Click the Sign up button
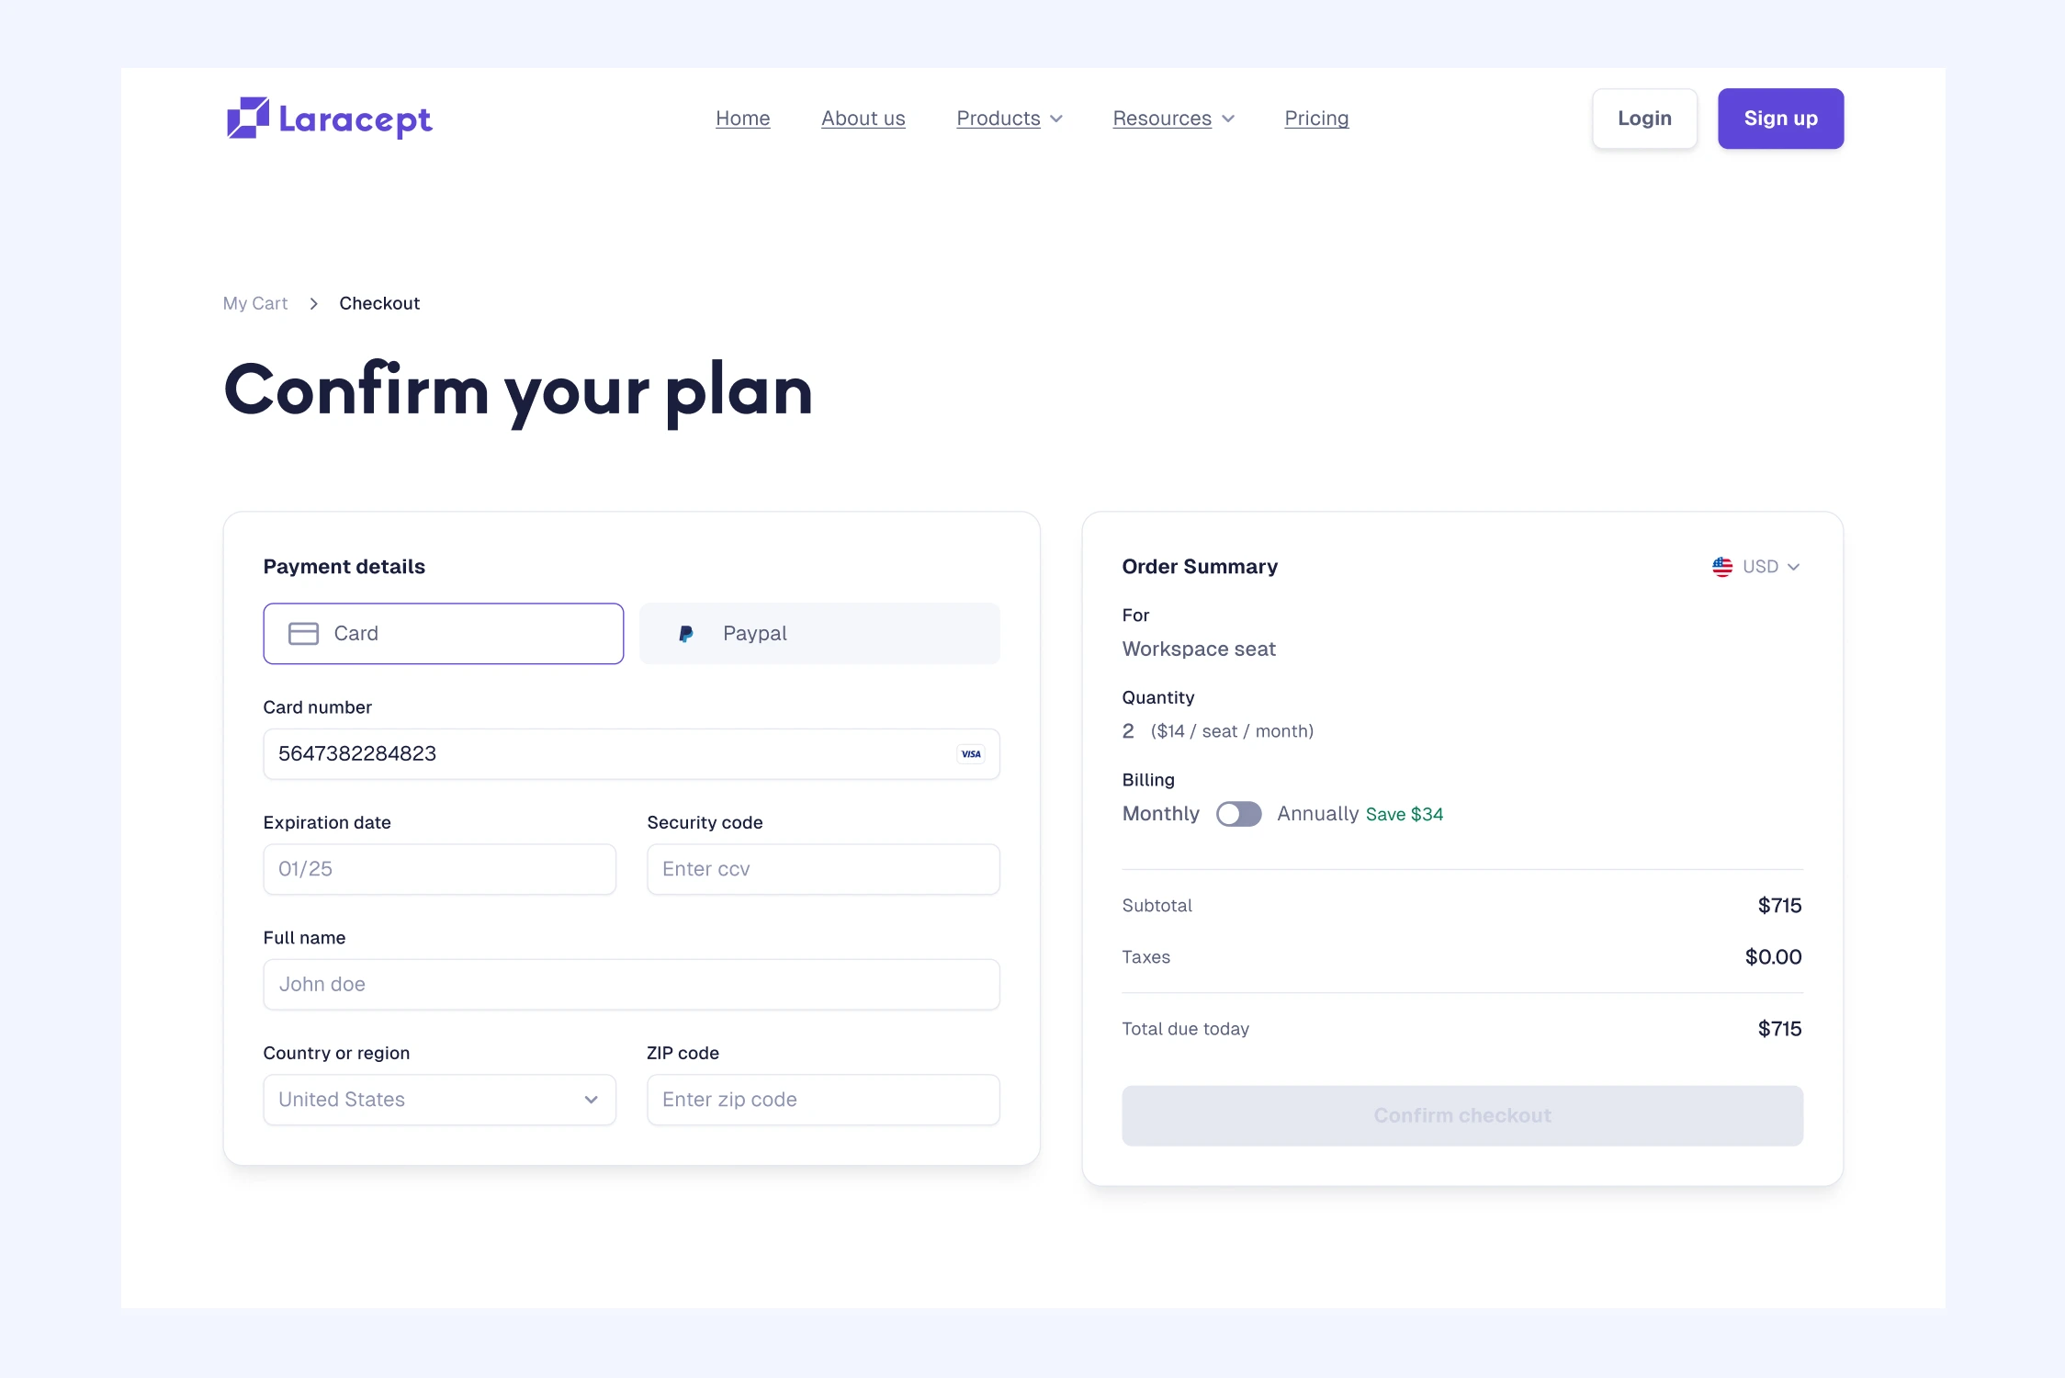 tap(1780, 119)
